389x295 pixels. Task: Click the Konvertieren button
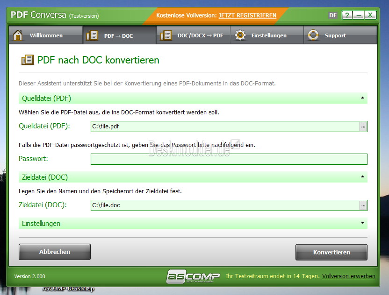331,252
